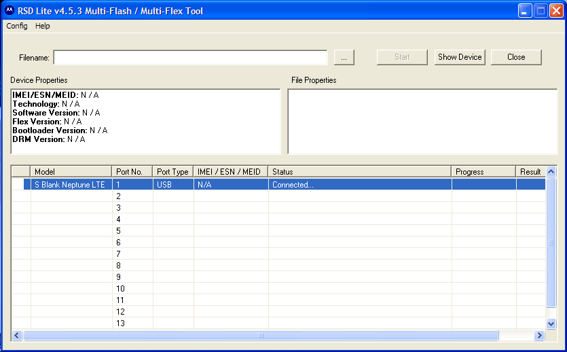Click the Port Type column header
Viewport: 567px width, 352px height.
click(173, 171)
